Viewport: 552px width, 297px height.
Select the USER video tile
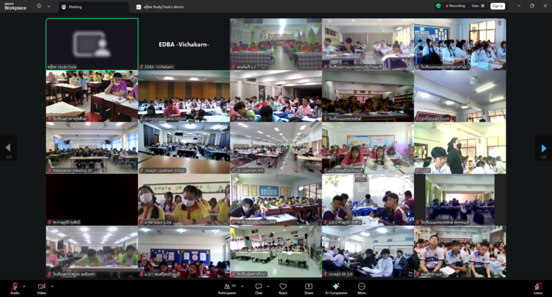460,148
